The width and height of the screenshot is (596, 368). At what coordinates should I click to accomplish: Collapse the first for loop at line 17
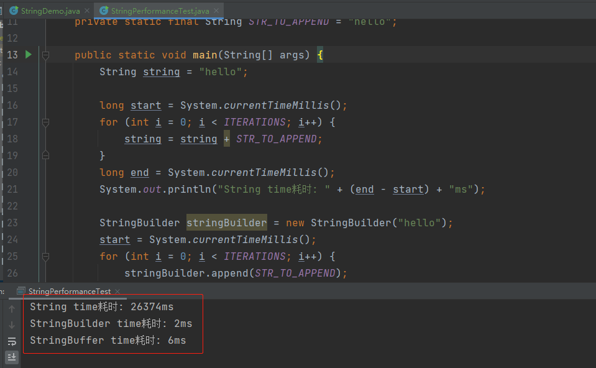(45, 122)
